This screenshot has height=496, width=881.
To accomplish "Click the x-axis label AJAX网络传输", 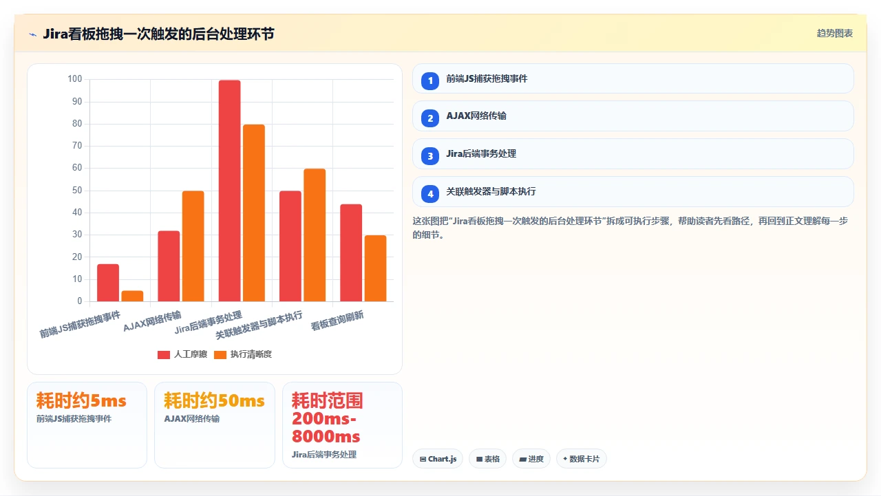I will [x=153, y=321].
